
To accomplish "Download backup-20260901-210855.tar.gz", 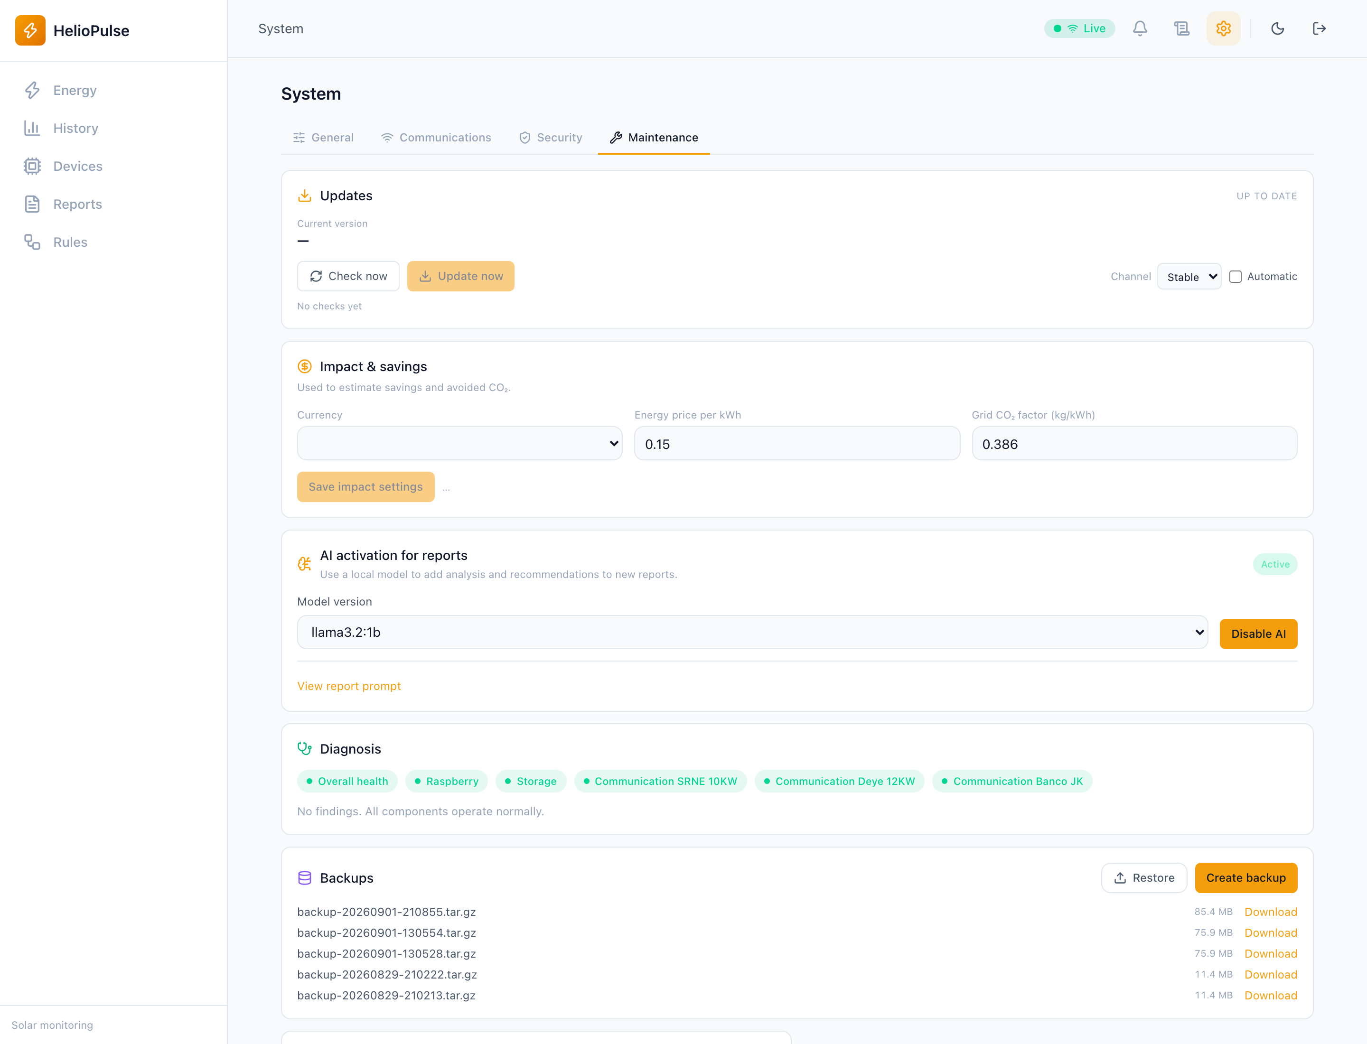I will tap(1270, 912).
